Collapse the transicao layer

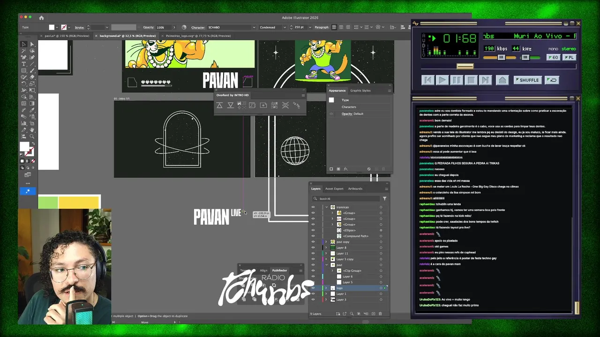[x=327, y=207]
